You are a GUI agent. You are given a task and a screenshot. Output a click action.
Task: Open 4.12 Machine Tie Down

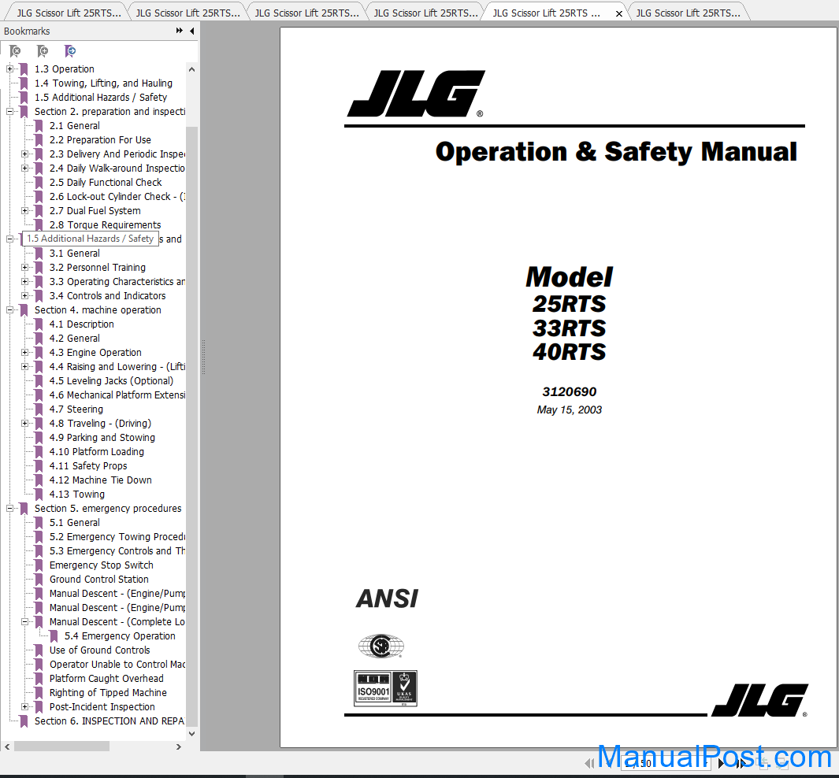(x=101, y=480)
